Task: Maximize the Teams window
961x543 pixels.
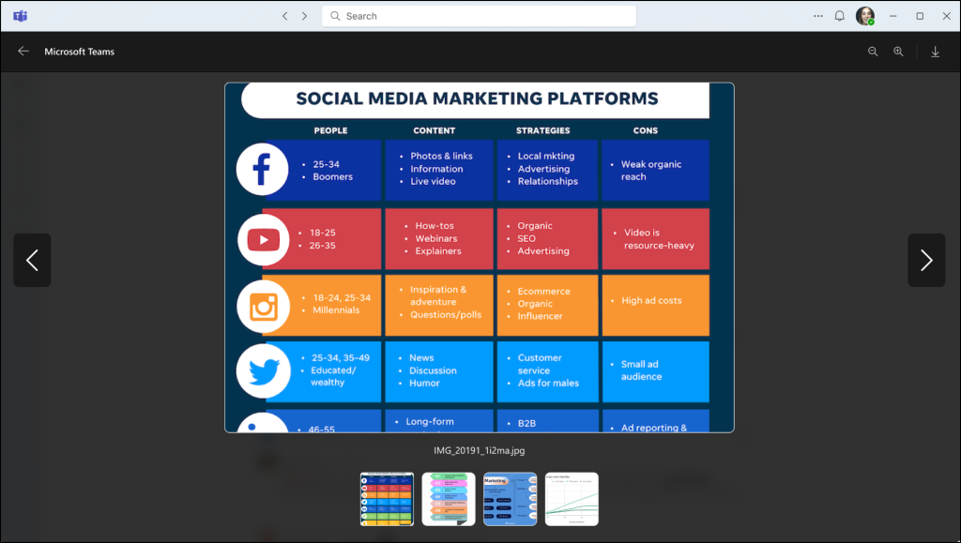Action: coord(920,16)
